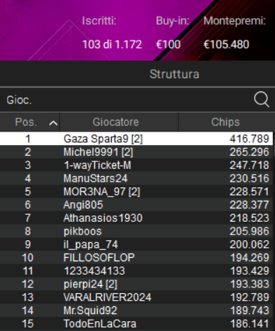Choose il_papa_74 from the list

coord(136,244)
